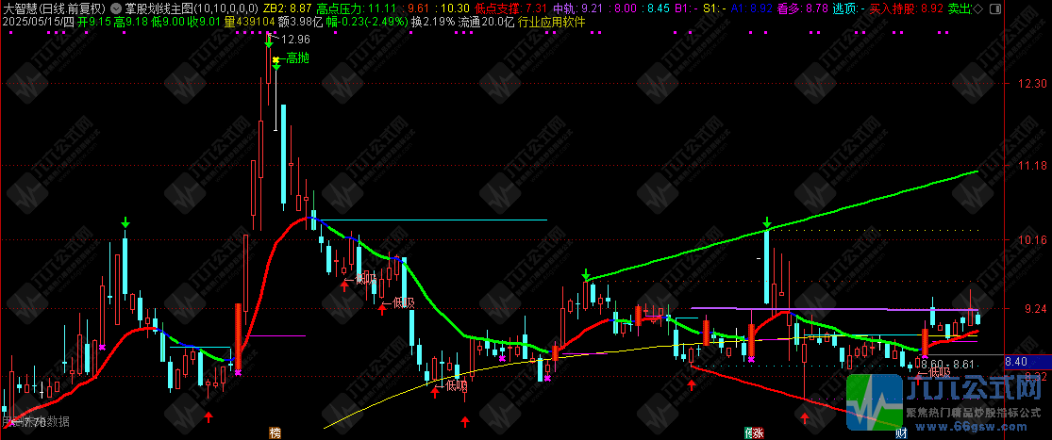
Task: Click the 财 marker on the bottom axis
Action: point(901,432)
